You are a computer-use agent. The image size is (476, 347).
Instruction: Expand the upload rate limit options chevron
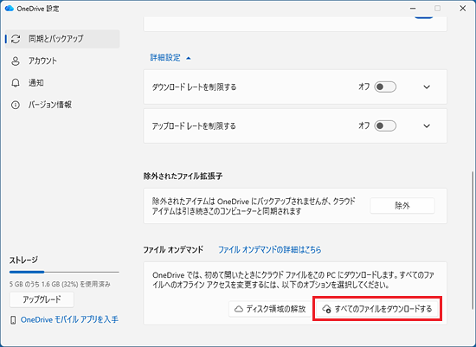click(427, 126)
